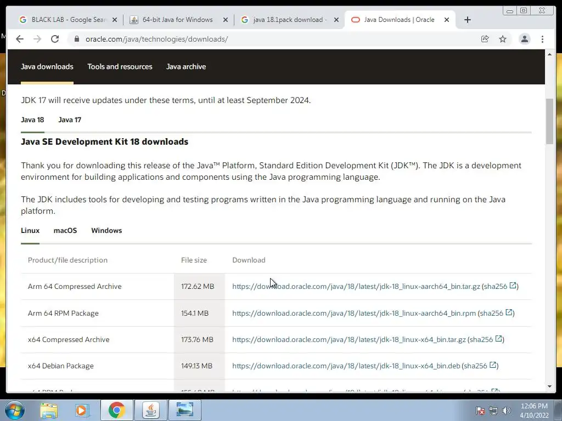This screenshot has width=562, height=421.
Task: Download jdk-18_linux-x64_bin.tar.gz link
Action: pos(349,339)
